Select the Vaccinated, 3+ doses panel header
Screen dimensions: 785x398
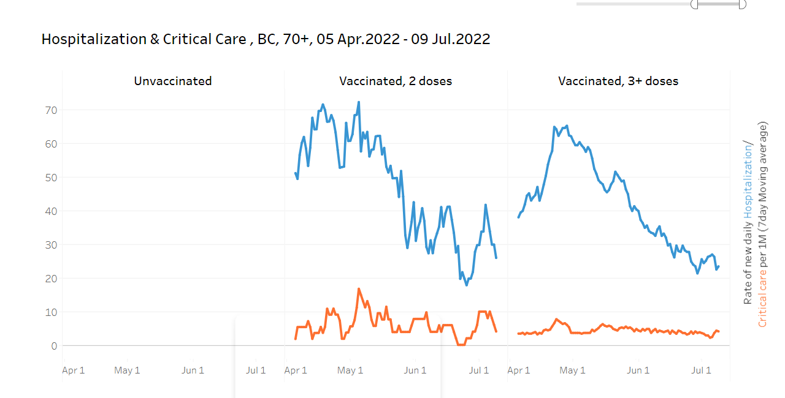click(x=618, y=81)
